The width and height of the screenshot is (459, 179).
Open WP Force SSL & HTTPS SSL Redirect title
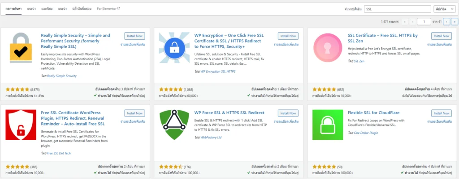[x=229, y=112]
